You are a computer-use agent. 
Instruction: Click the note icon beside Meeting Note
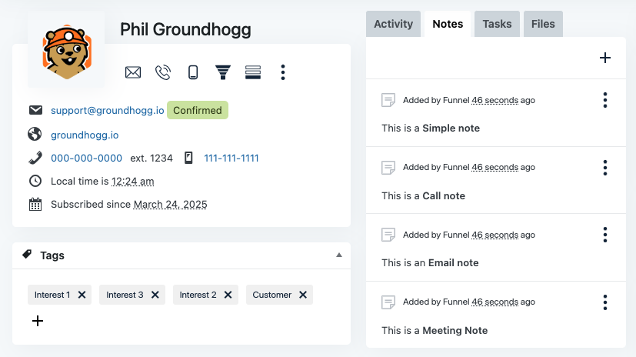tap(388, 302)
